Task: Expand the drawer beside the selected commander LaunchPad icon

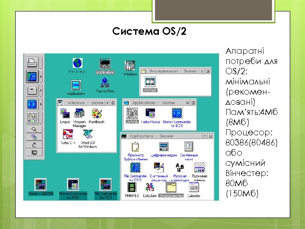Action: click(41, 76)
